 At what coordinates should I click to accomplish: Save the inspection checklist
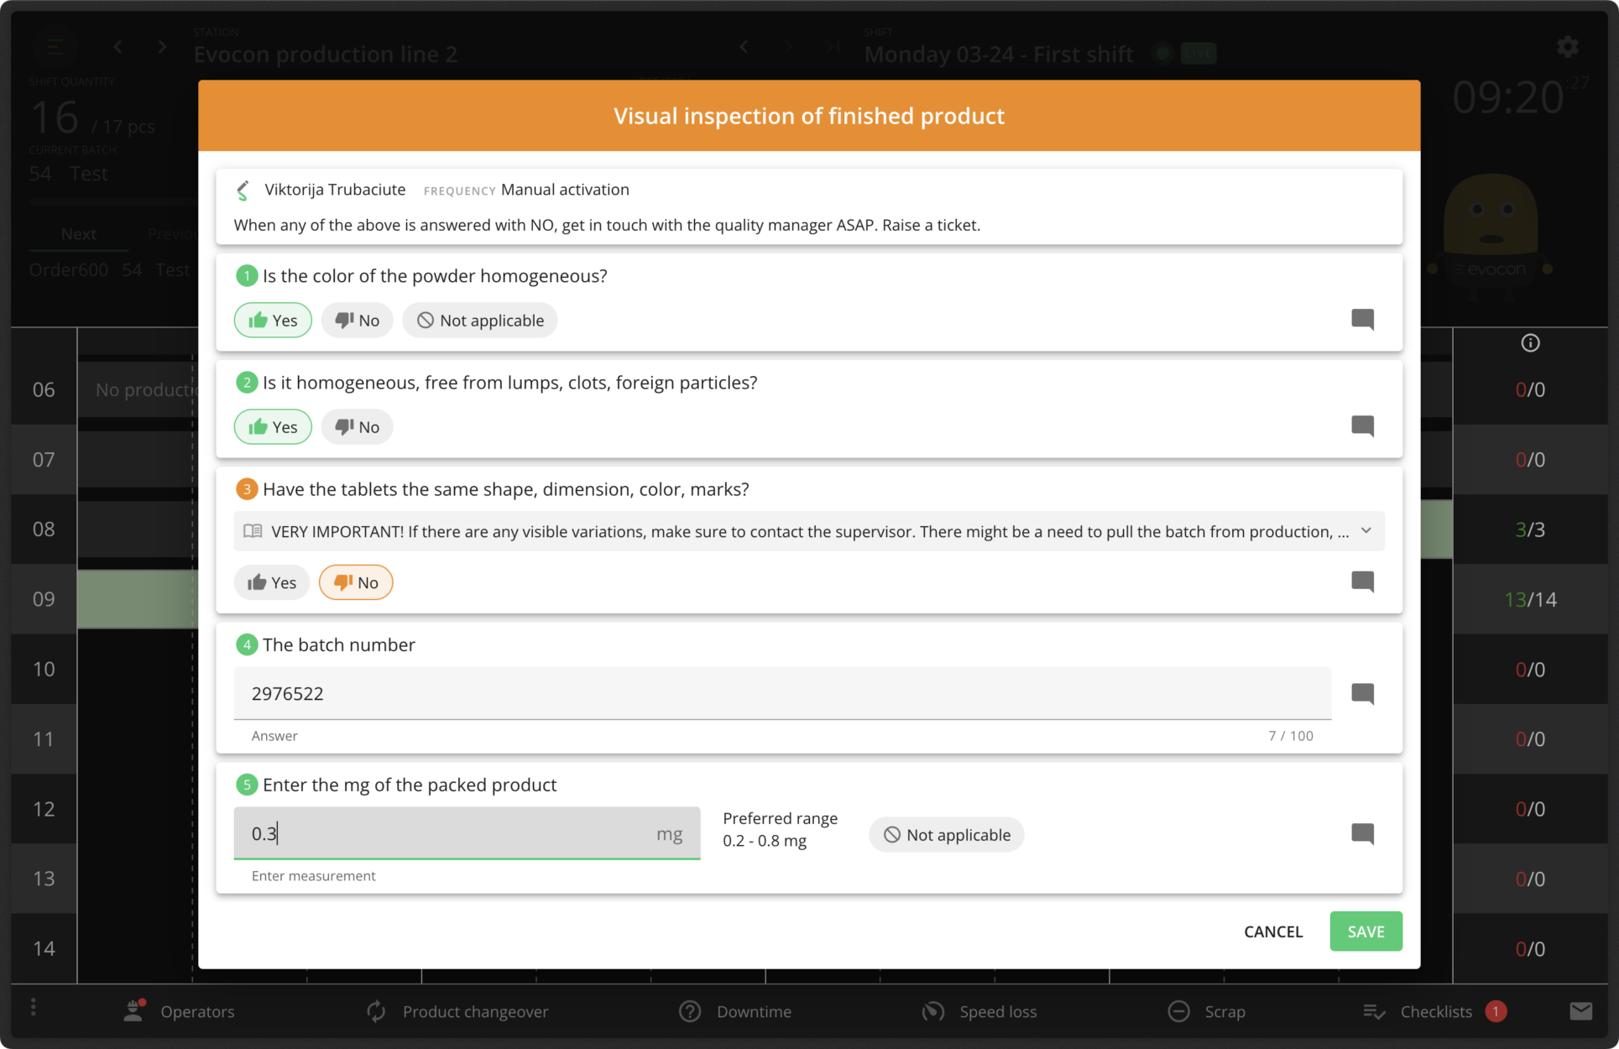(1366, 932)
